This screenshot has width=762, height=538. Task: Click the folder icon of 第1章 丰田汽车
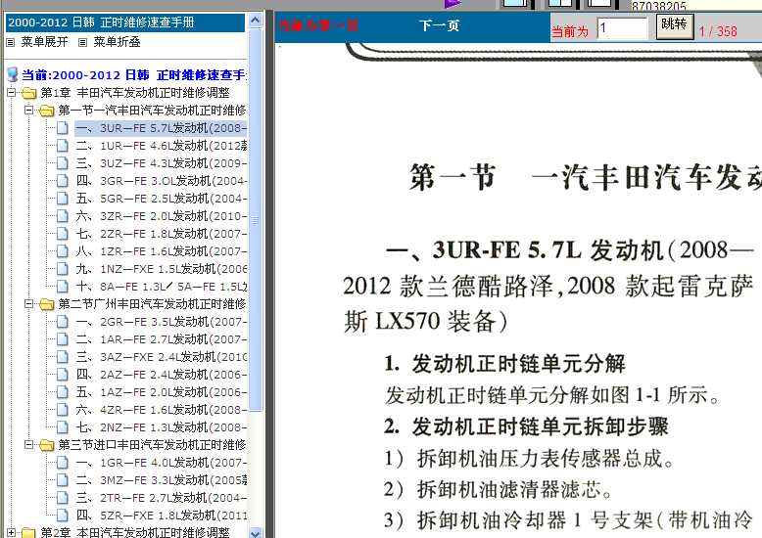[x=29, y=93]
